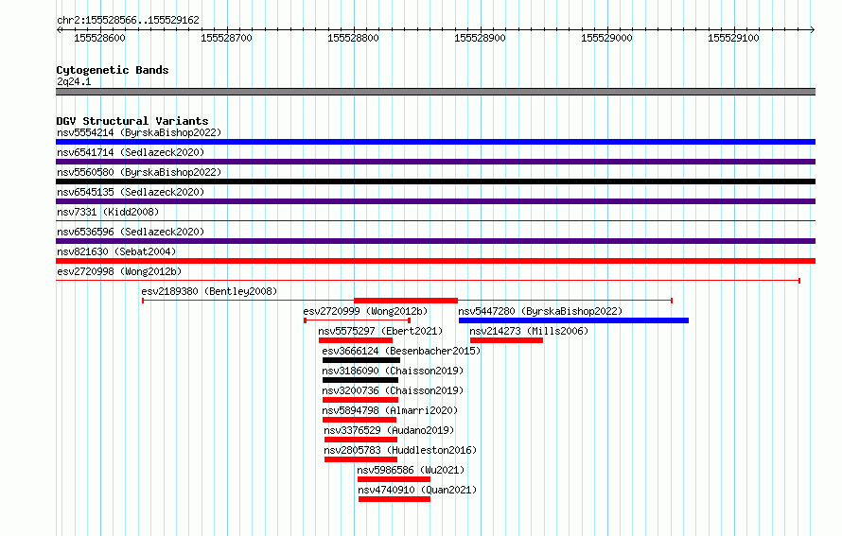The image size is (842, 536).
Task: Select the red nsv821630 variant bar
Action: coord(435,261)
